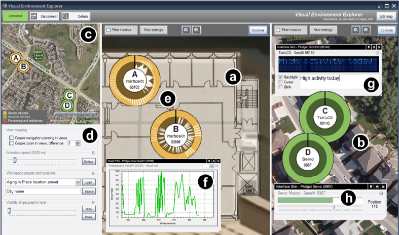Click the Controls button in the right view
This screenshot has height=235, width=399.
click(386, 30)
